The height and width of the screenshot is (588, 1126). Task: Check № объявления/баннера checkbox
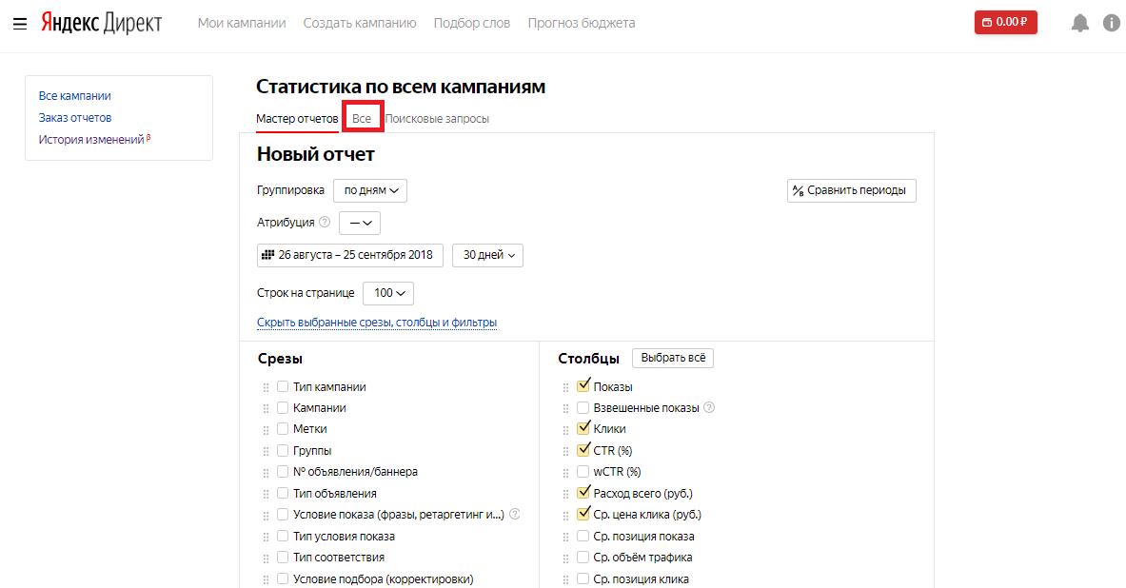pyautogui.click(x=283, y=471)
